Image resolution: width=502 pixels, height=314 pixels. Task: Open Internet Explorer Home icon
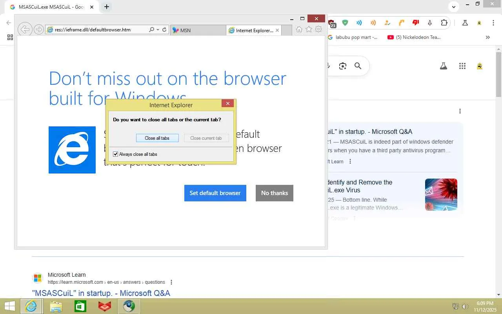[x=299, y=29]
